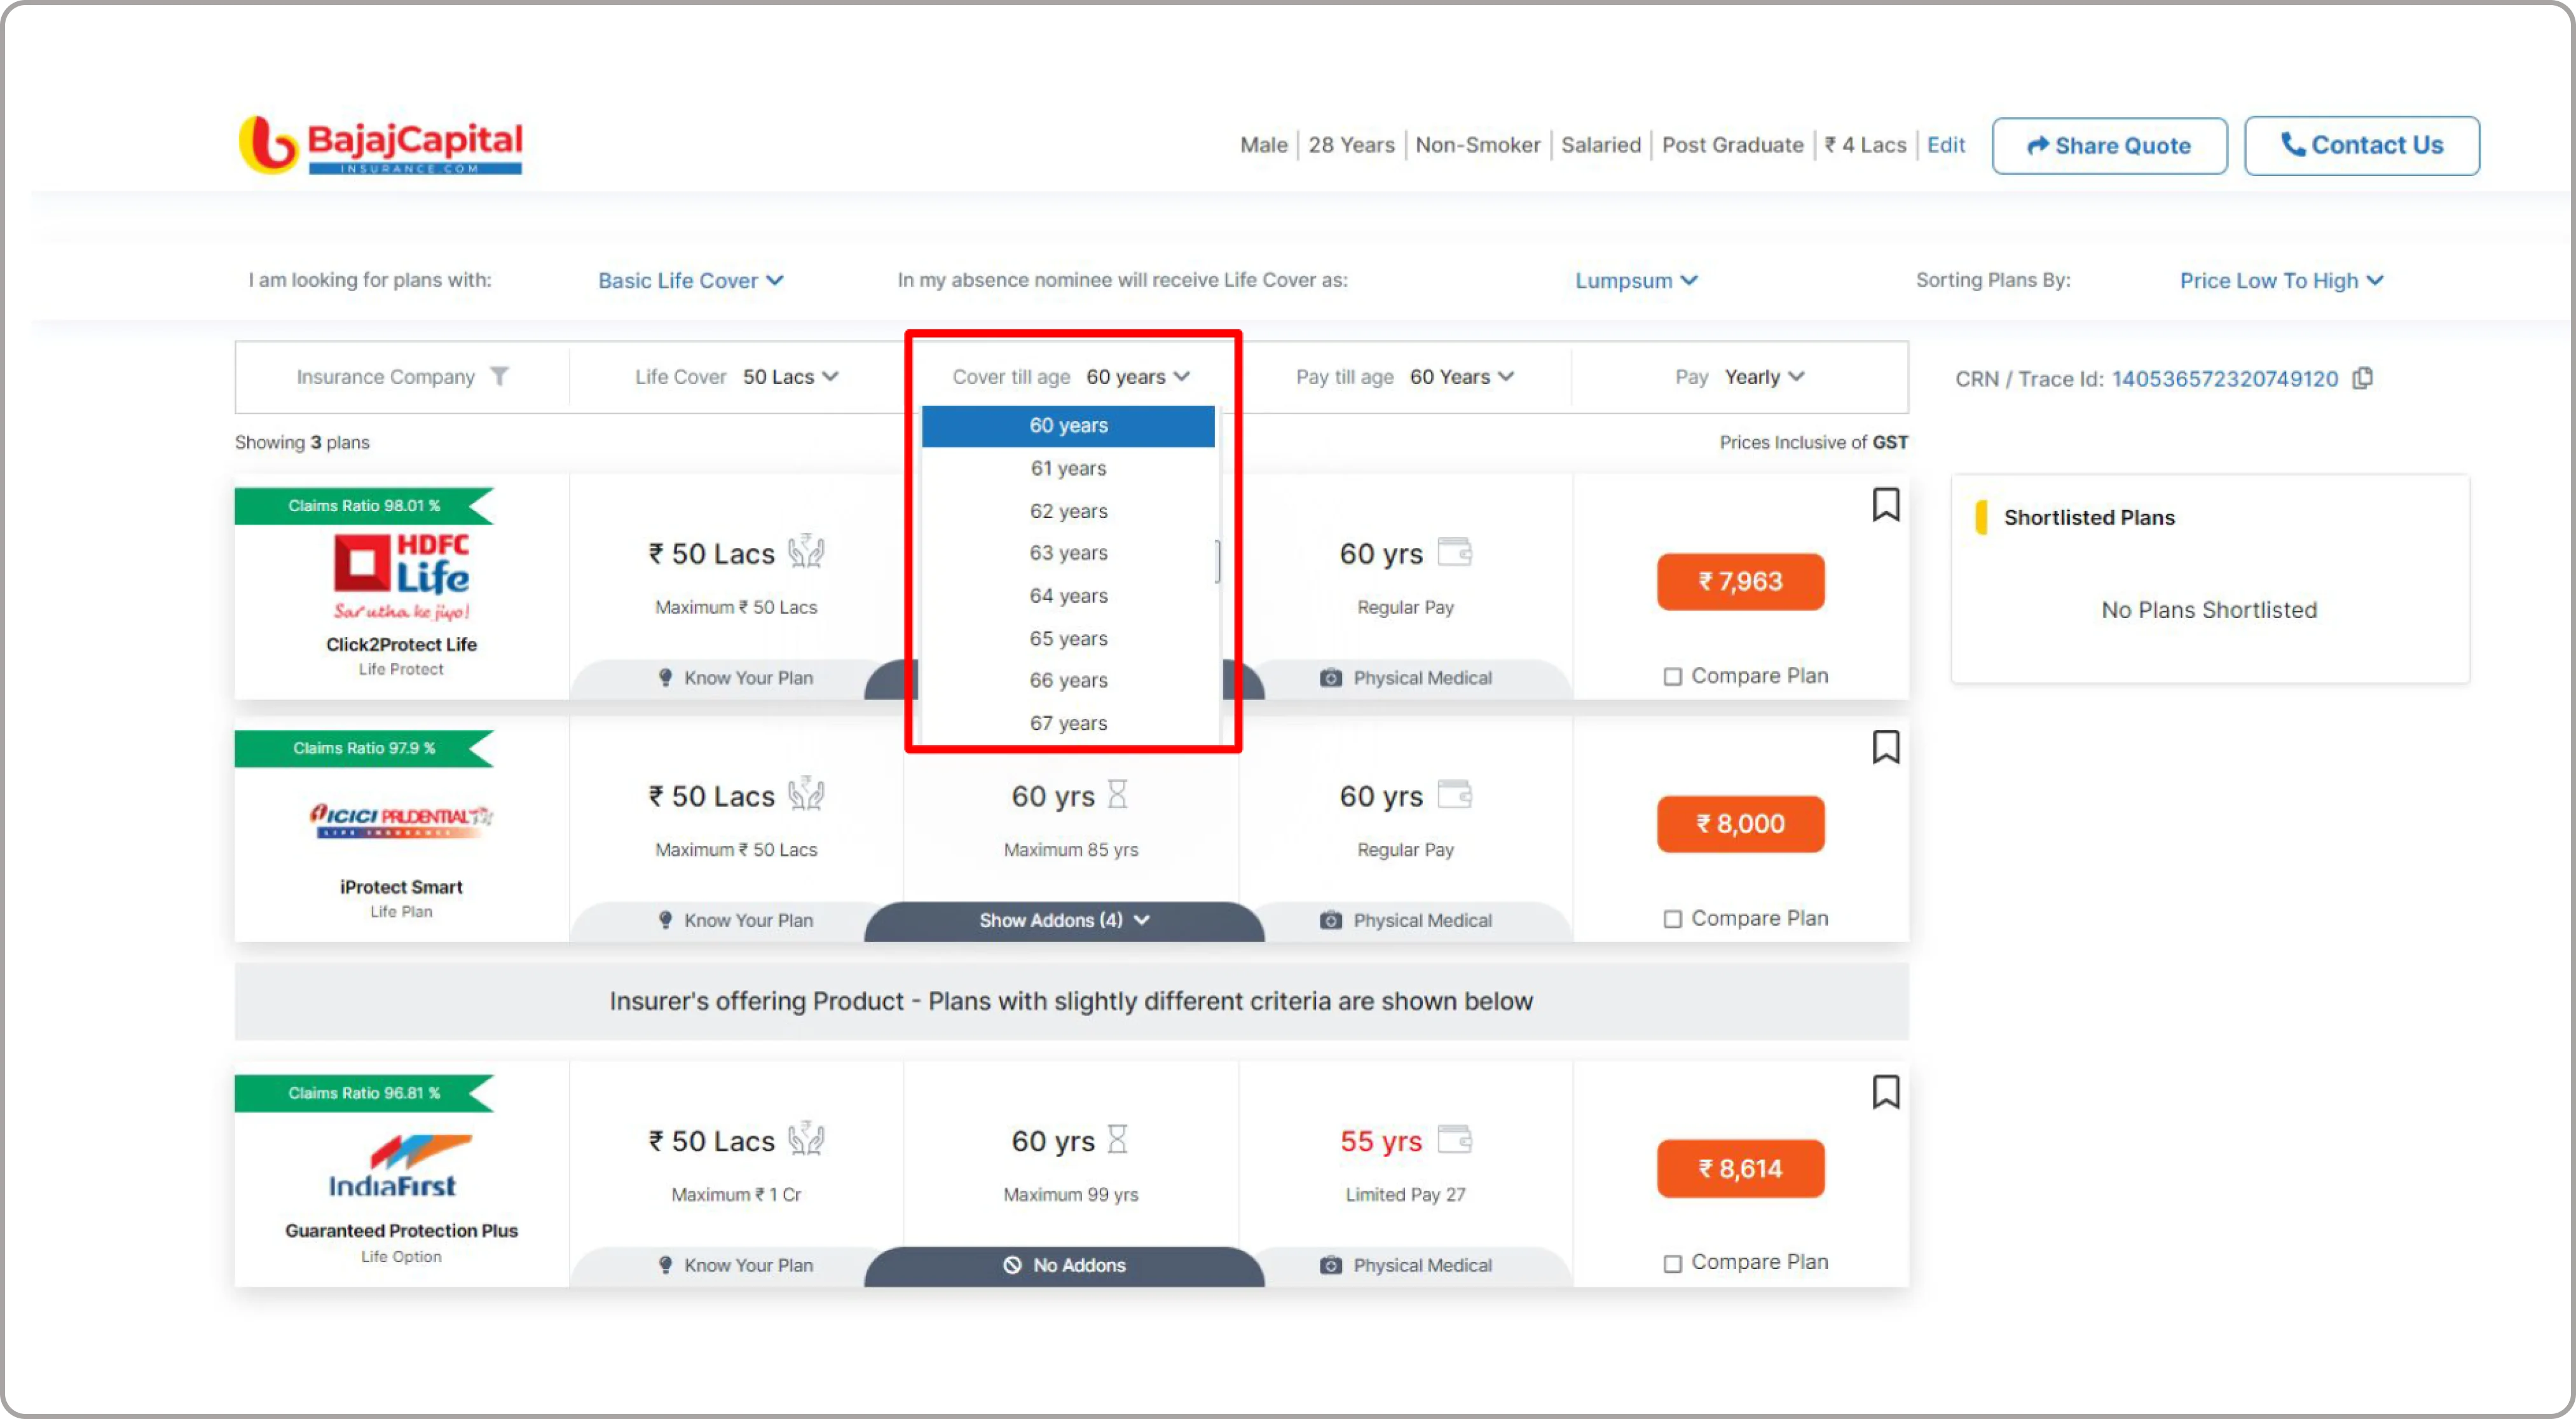Click Edit link next to profile details
Image resolution: width=2576 pixels, height=1419 pixels.
coord(1945,145)
